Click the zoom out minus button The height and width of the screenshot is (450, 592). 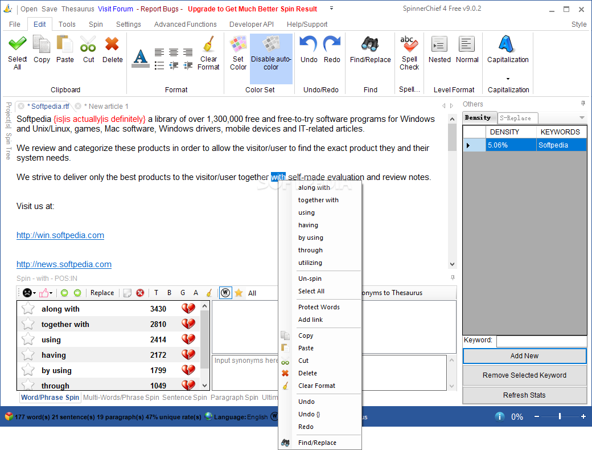[x=537, y=416]
